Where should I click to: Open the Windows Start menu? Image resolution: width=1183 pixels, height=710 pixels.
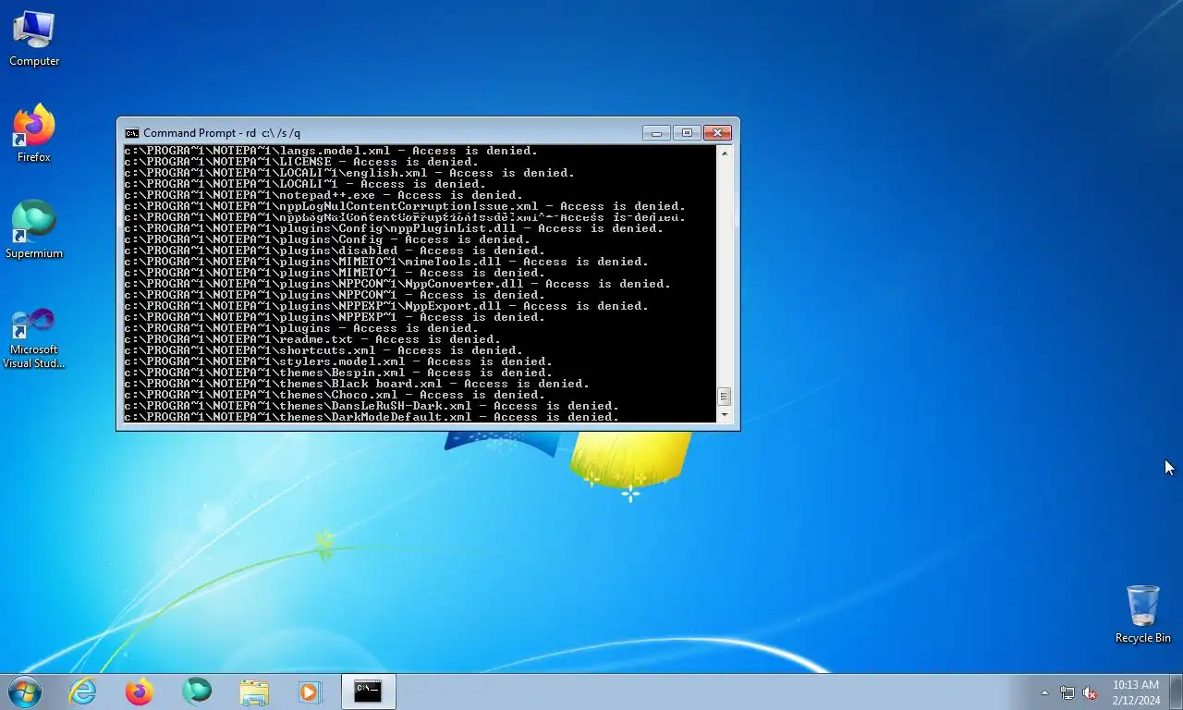(x=25, y=692)
